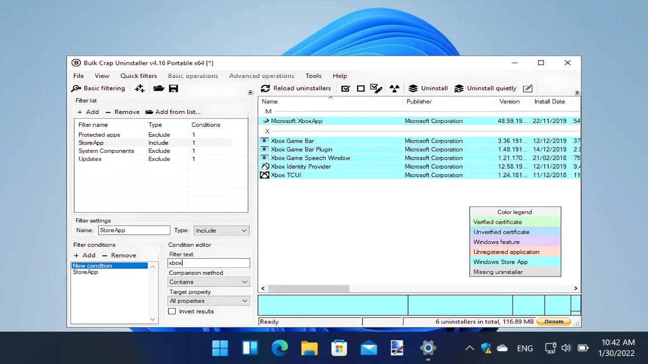The width and height of the screenshot is (648, 364).
Task: Click the left toolbar overflow arrow
Action: click(250, 93)
